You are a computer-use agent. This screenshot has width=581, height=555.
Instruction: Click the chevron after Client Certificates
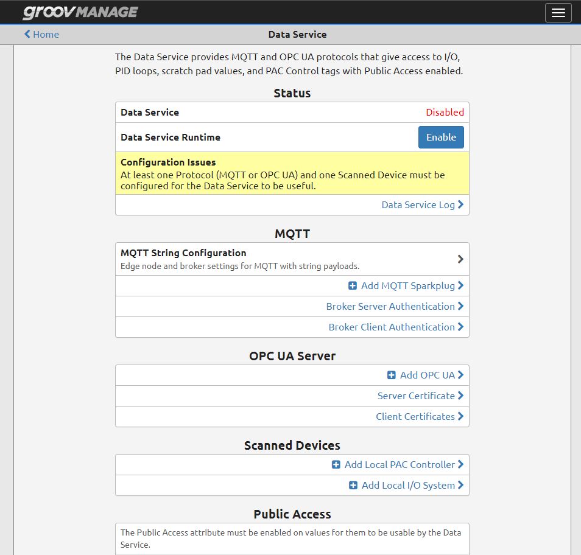pyautogui.click(x=460, y=416)
